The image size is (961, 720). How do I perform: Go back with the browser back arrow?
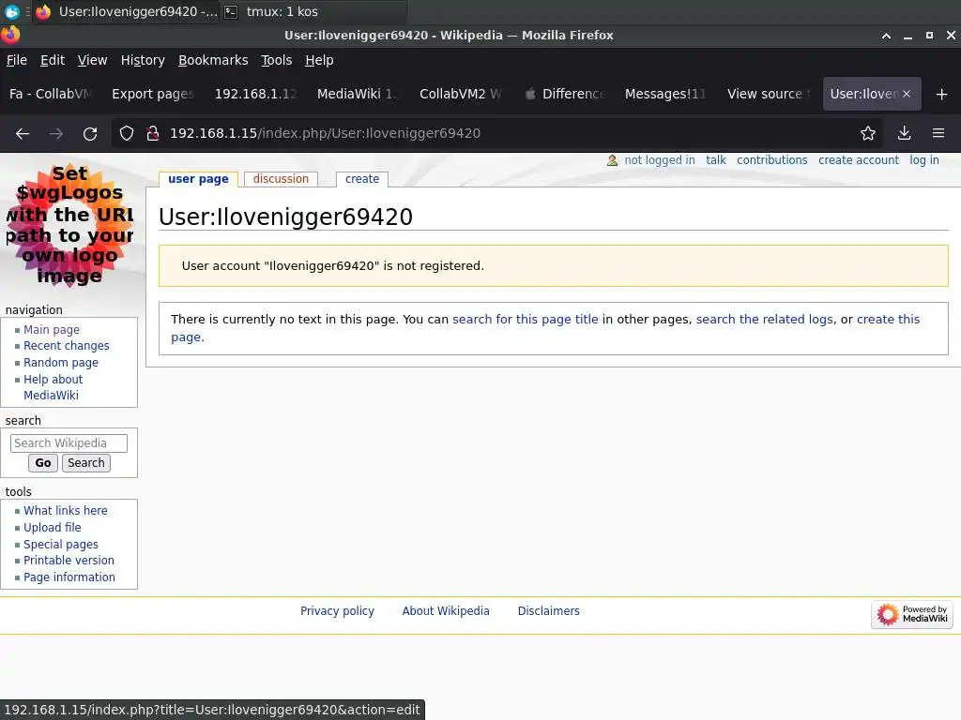(23, 133)
